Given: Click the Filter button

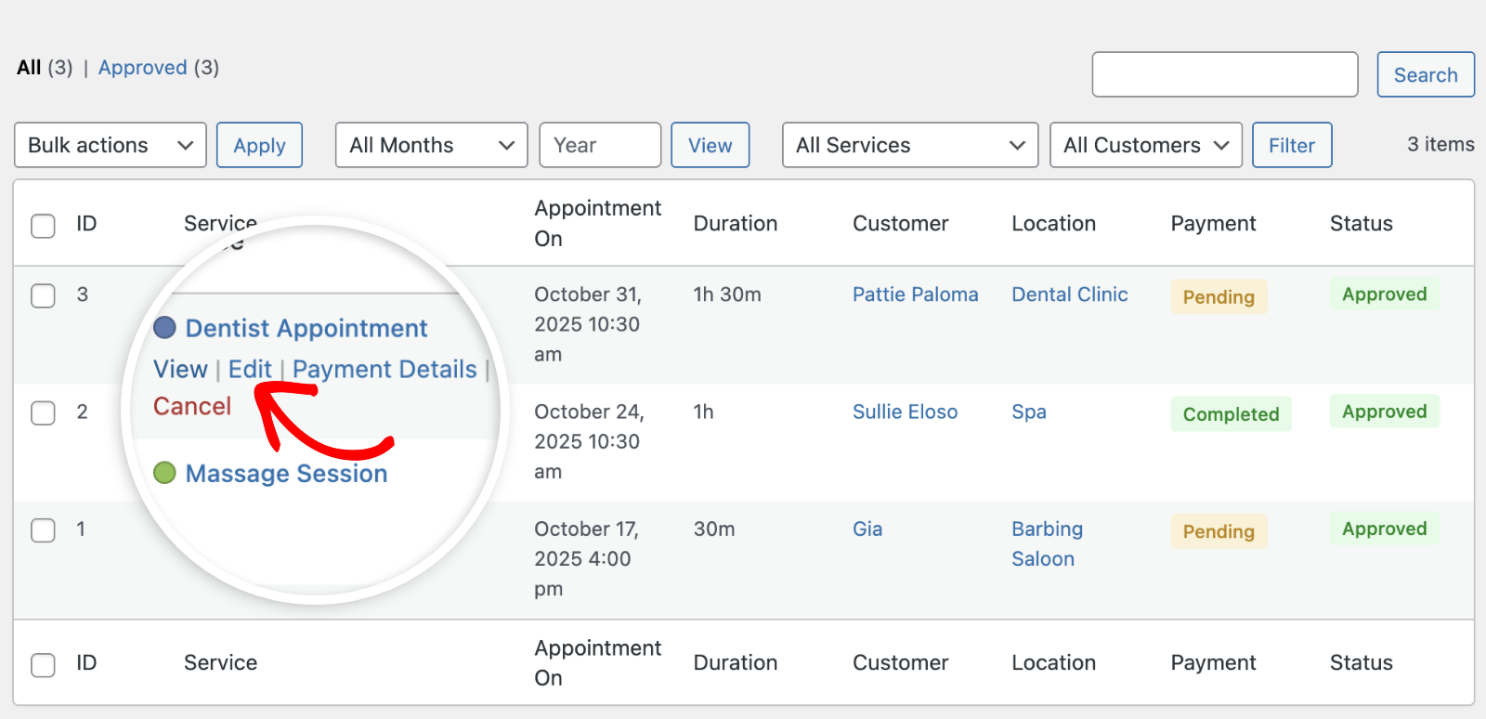Looking at the screenshot, I should pos(1292,145).
